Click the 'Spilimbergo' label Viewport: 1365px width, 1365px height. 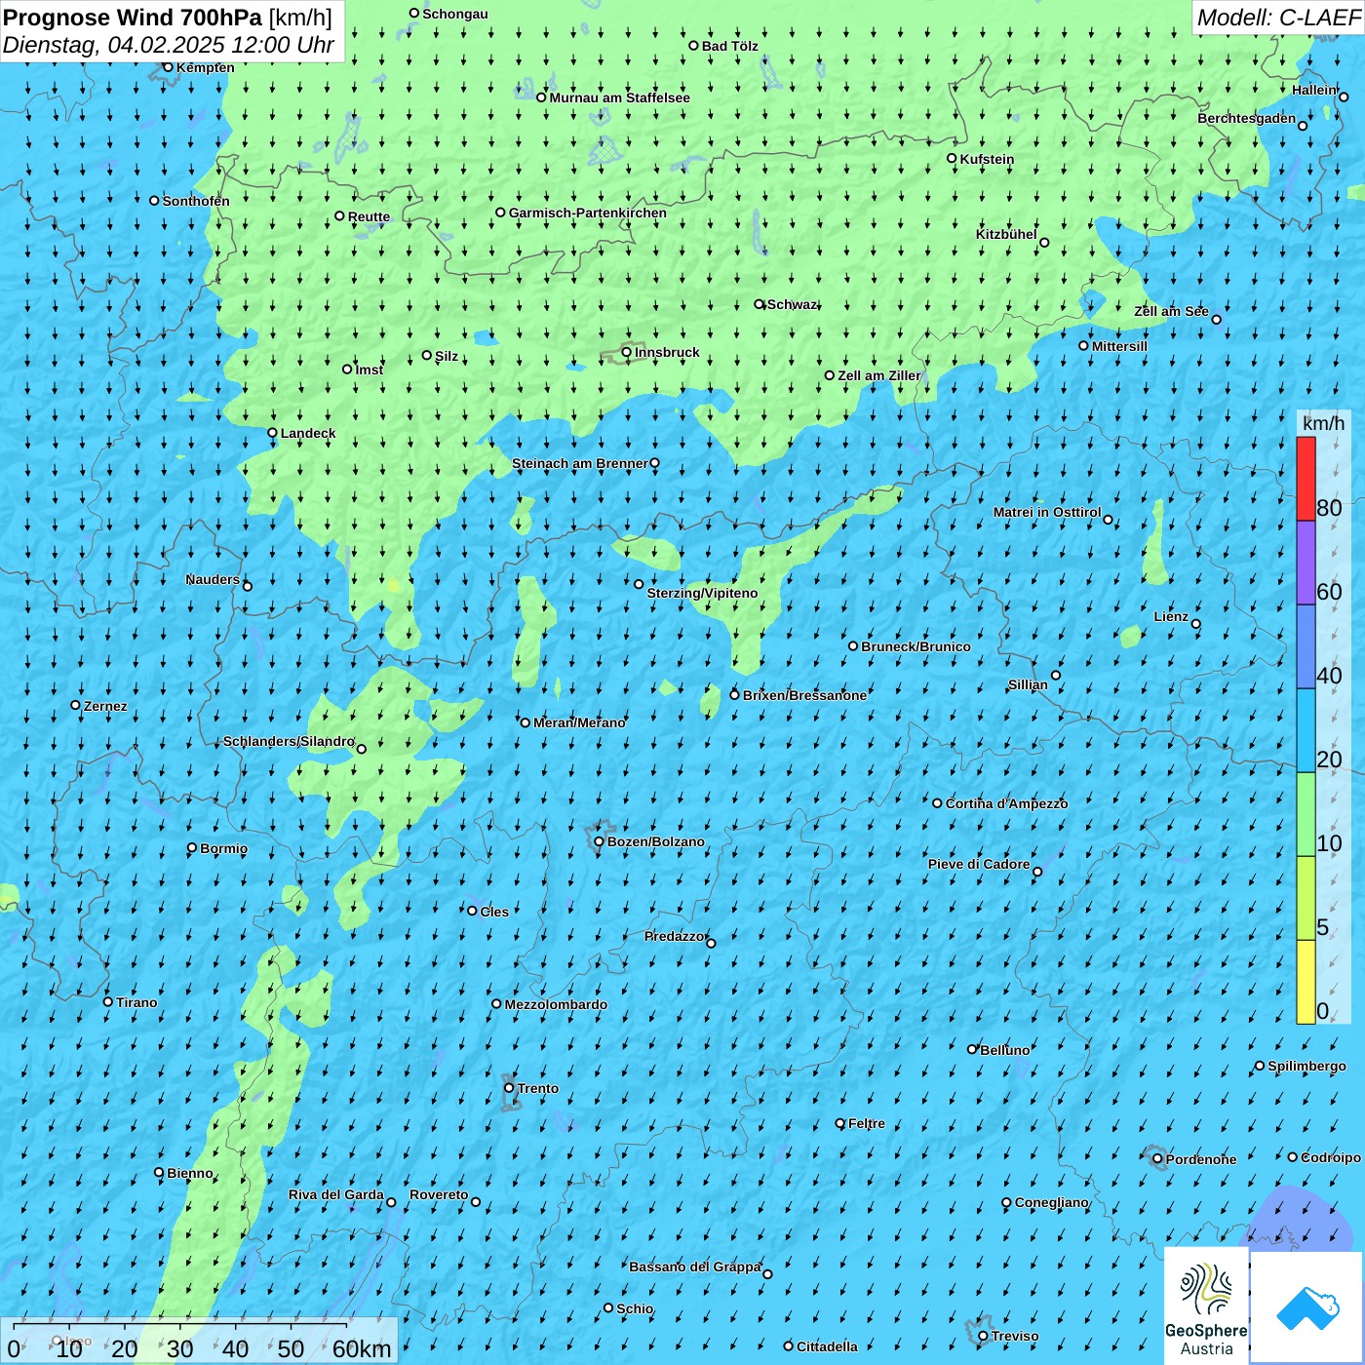click(x=1306, y=1066)
